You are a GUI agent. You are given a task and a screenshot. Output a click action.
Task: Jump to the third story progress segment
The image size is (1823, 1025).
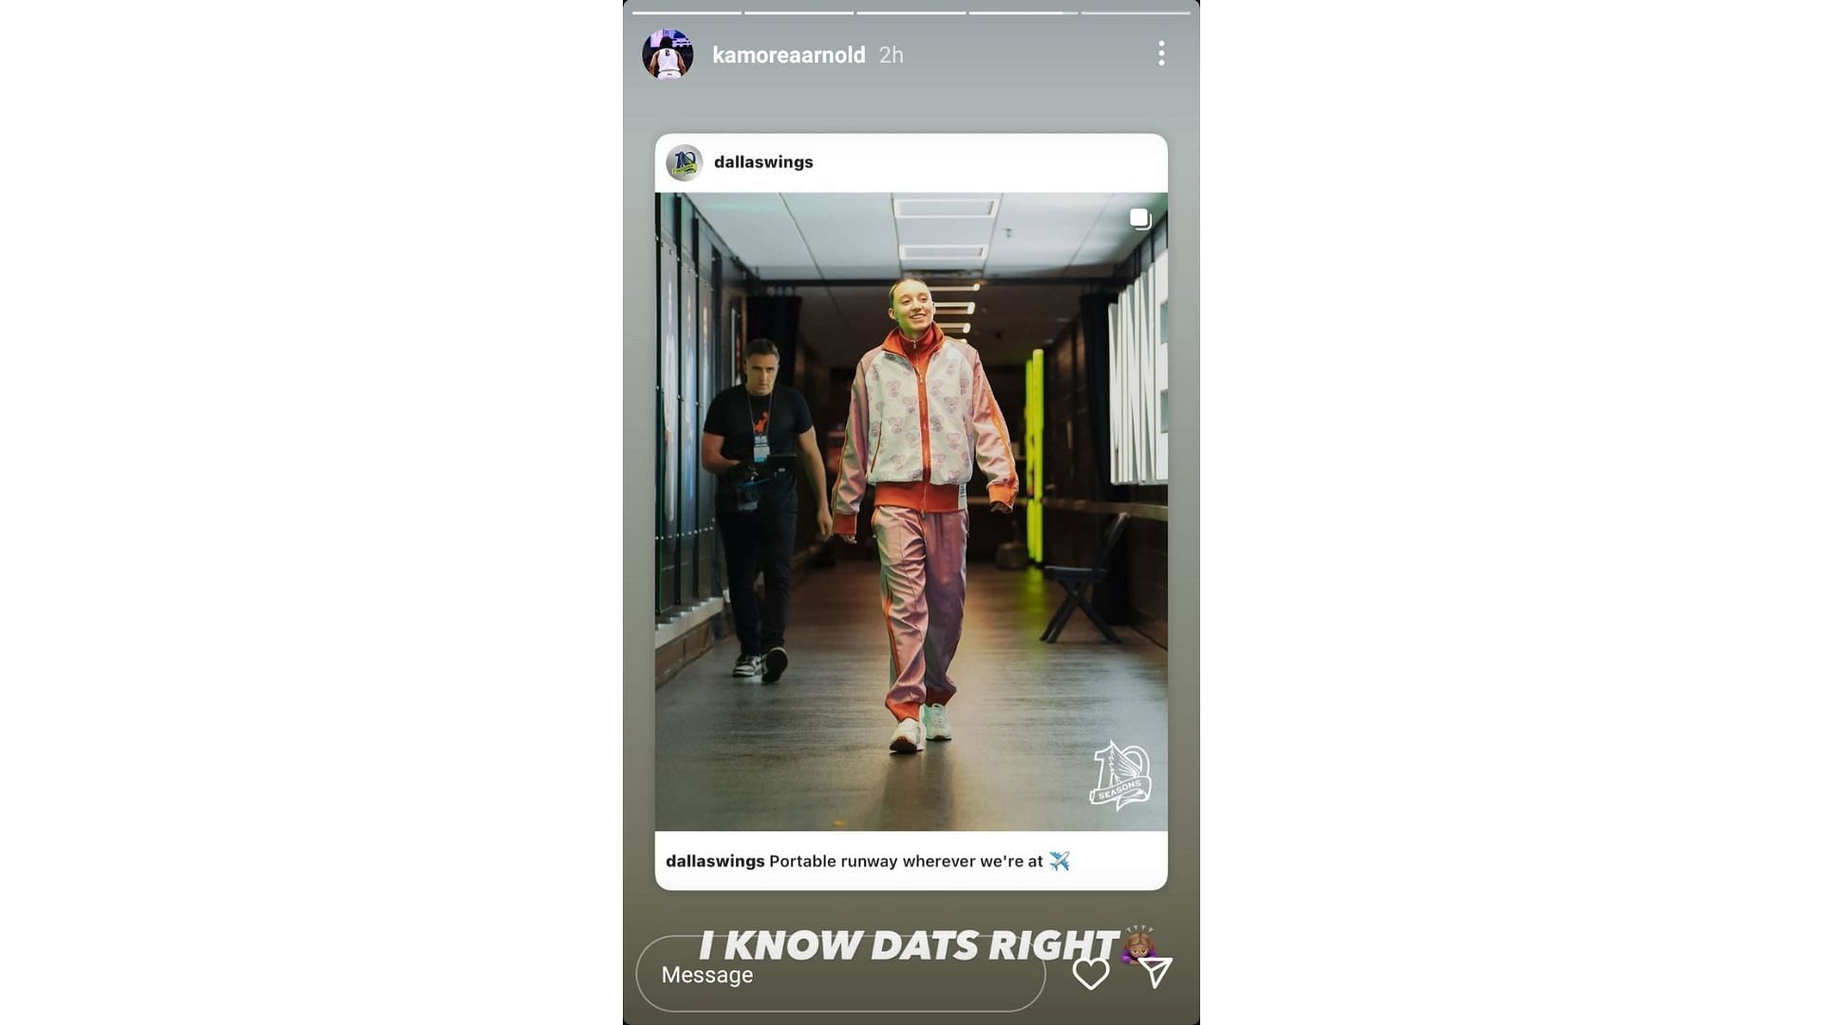click(x=911, y=13)
